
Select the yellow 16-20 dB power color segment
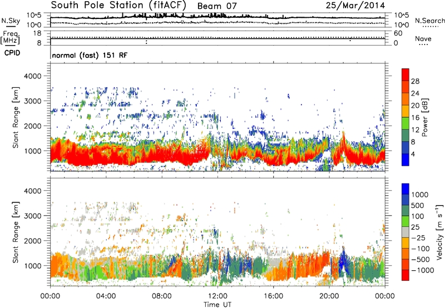pyautogui.click(x=406, y=111)
